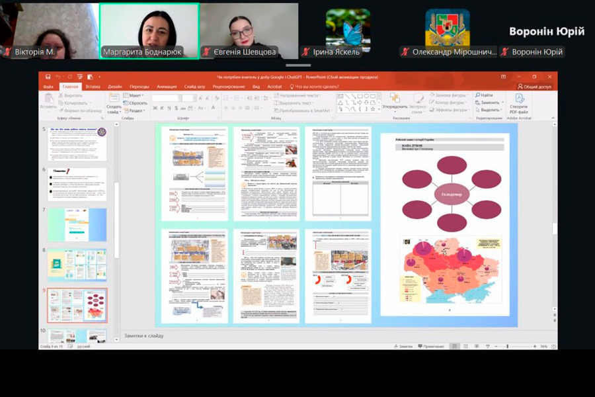The height and width of the screenshot is (397, 595).
Task: Open the Customize Quick Access Toolbar arrow
Action: [x=99, y=77]
